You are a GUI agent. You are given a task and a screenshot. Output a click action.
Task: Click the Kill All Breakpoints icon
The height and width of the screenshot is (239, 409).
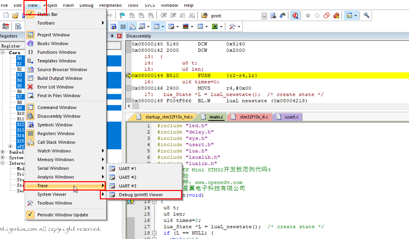click(x=336, y=16)
